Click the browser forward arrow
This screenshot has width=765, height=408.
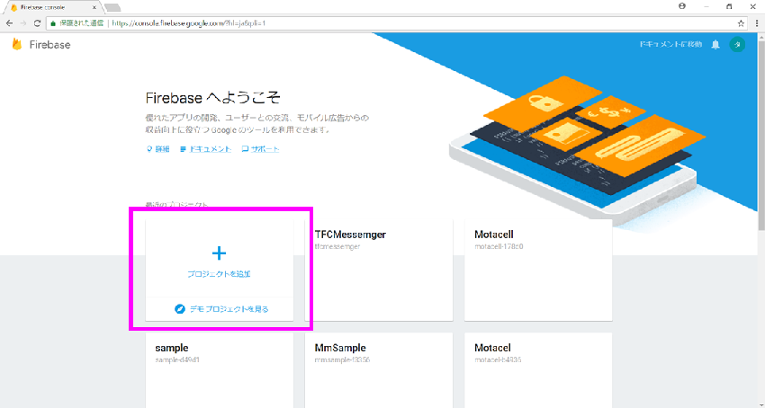point(22,22)
